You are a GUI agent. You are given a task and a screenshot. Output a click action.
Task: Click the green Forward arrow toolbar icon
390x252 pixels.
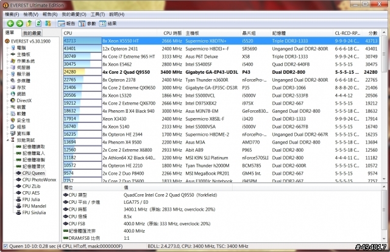19,24
